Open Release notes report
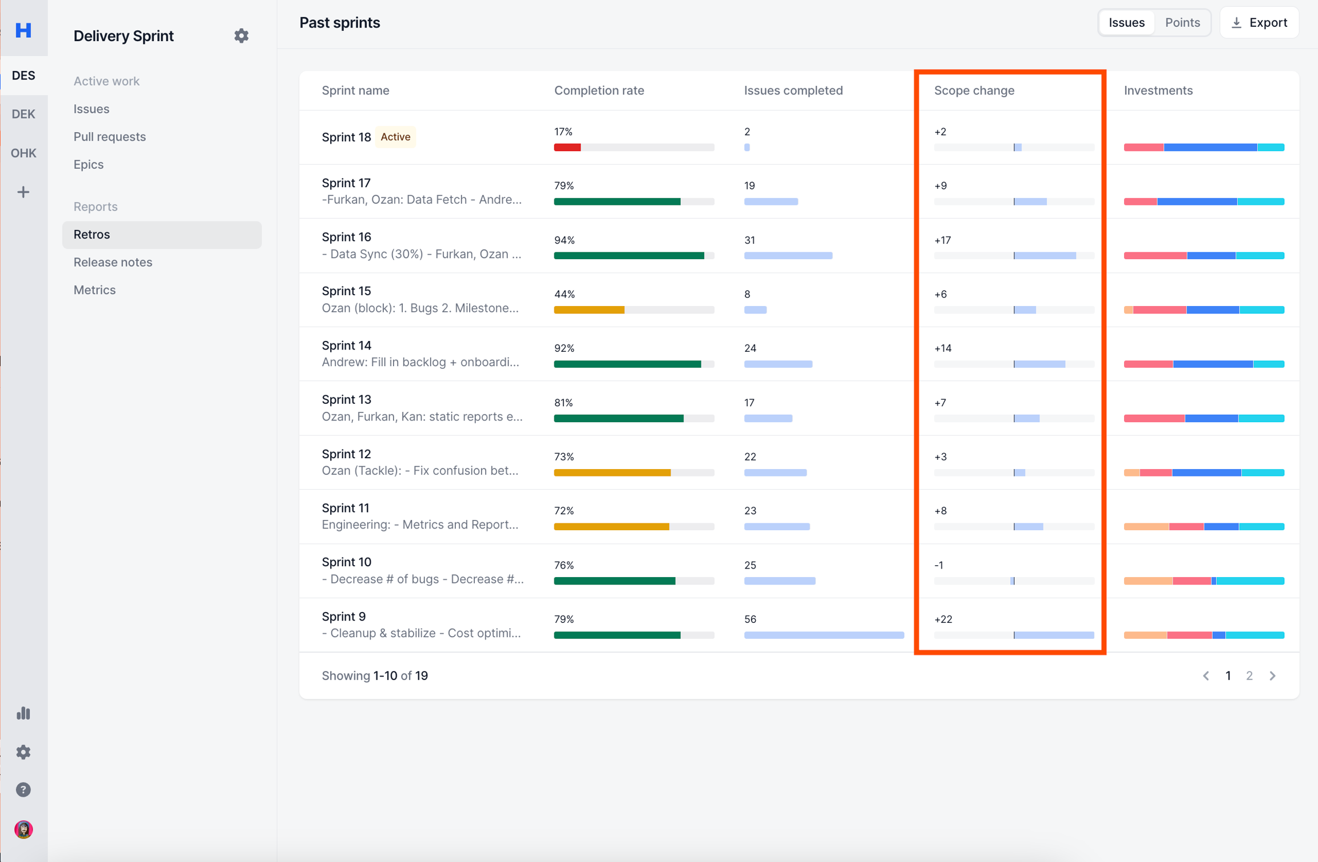 (x=113, y=262)
